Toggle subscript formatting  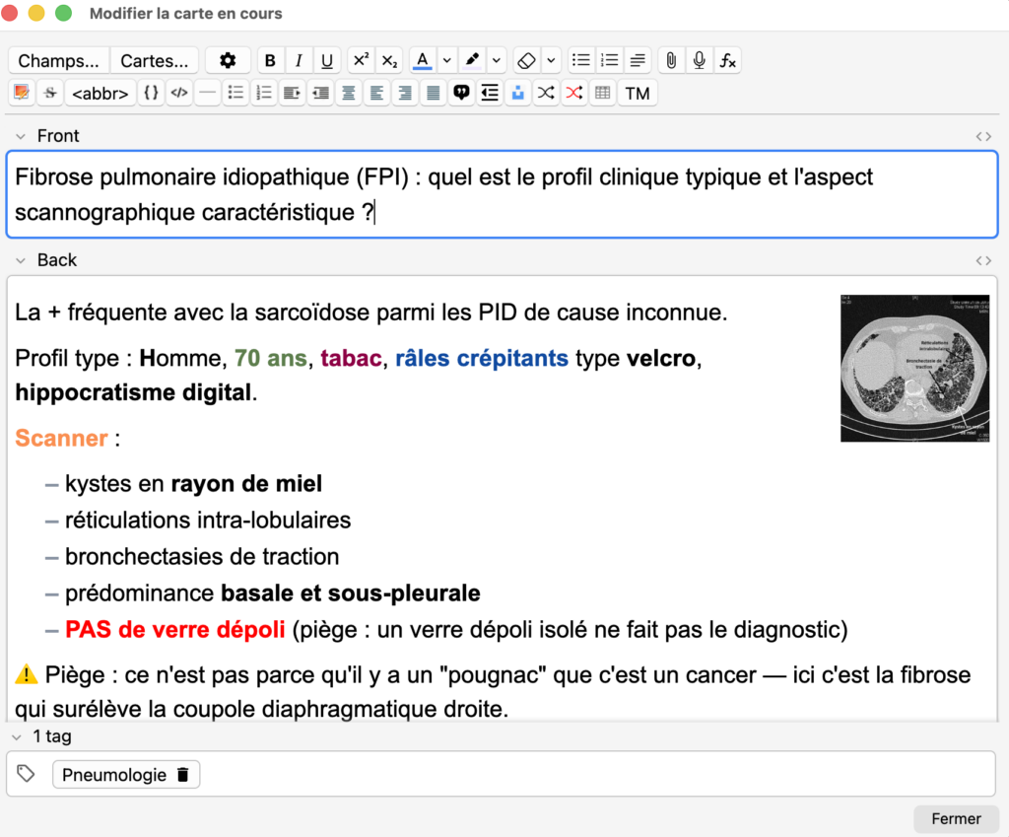389,60
